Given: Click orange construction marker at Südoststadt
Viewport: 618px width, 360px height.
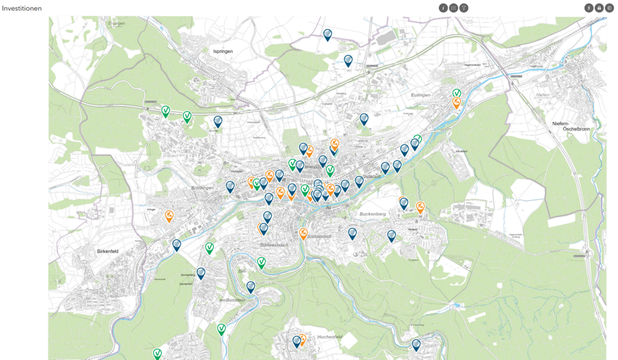Looking at the screenshot, I should [303, 233].
